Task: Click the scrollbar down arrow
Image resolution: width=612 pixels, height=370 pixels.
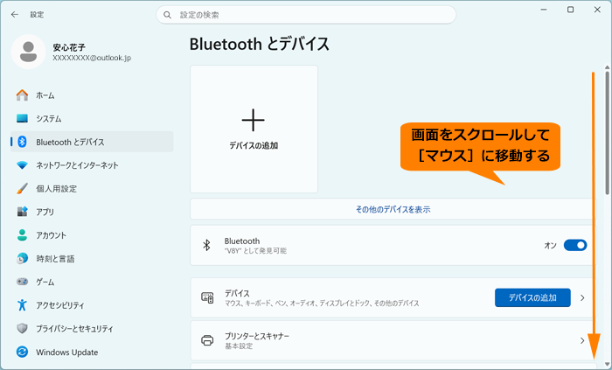Action: [x=607, y=365]
